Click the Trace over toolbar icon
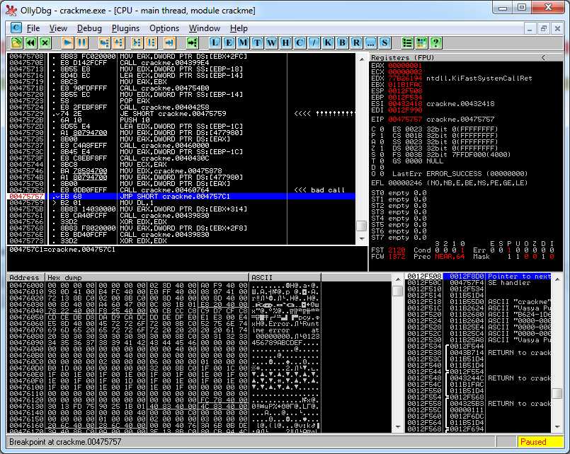570x454 pixels. pyautogui.click(x=152, y=43)
